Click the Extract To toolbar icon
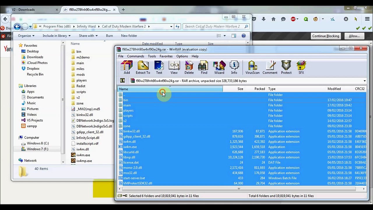 143,67
